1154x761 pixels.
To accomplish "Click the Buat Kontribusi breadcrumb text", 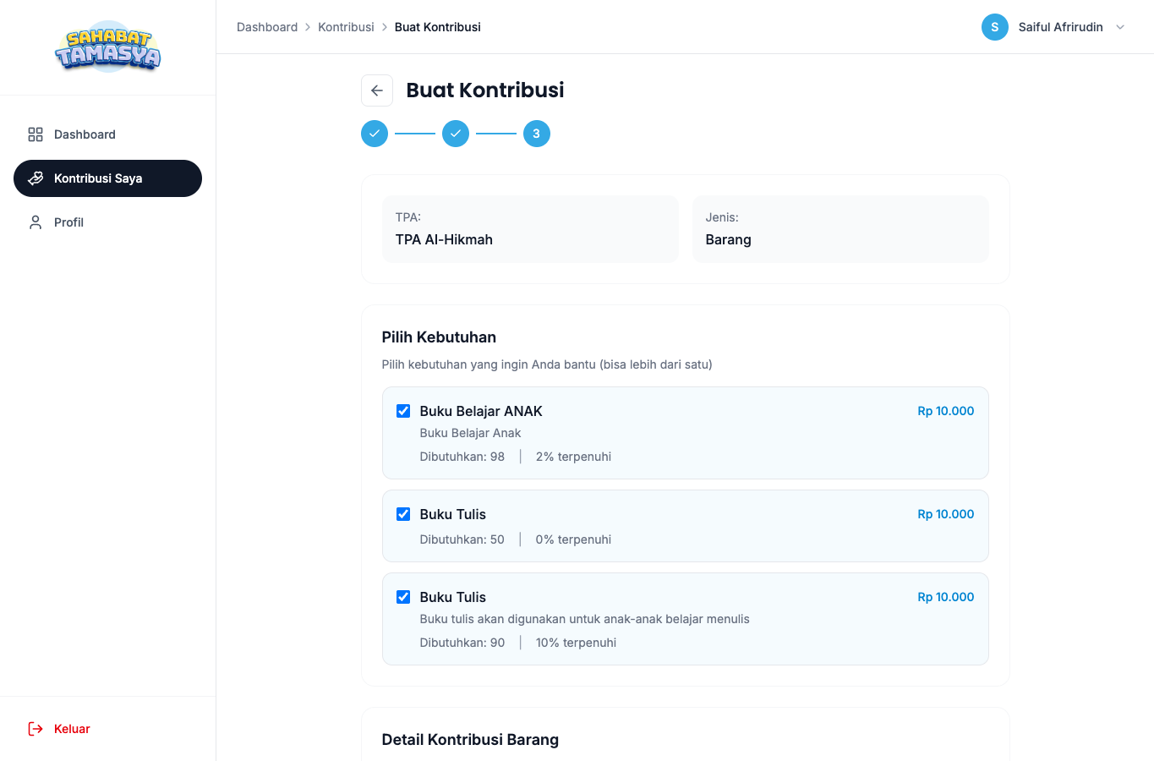I will [438, 27].
